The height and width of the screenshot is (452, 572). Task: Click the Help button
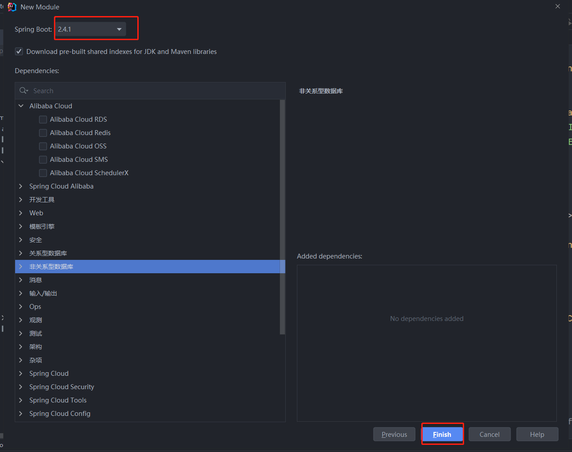click(537, 434)
